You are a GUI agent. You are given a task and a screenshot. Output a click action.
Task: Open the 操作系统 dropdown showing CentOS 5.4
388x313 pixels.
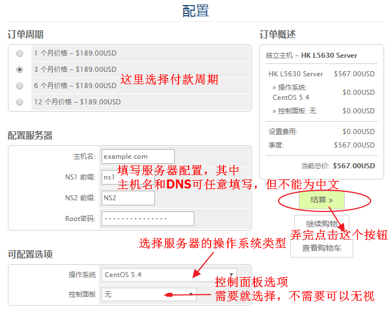click(x=169, y=275)
